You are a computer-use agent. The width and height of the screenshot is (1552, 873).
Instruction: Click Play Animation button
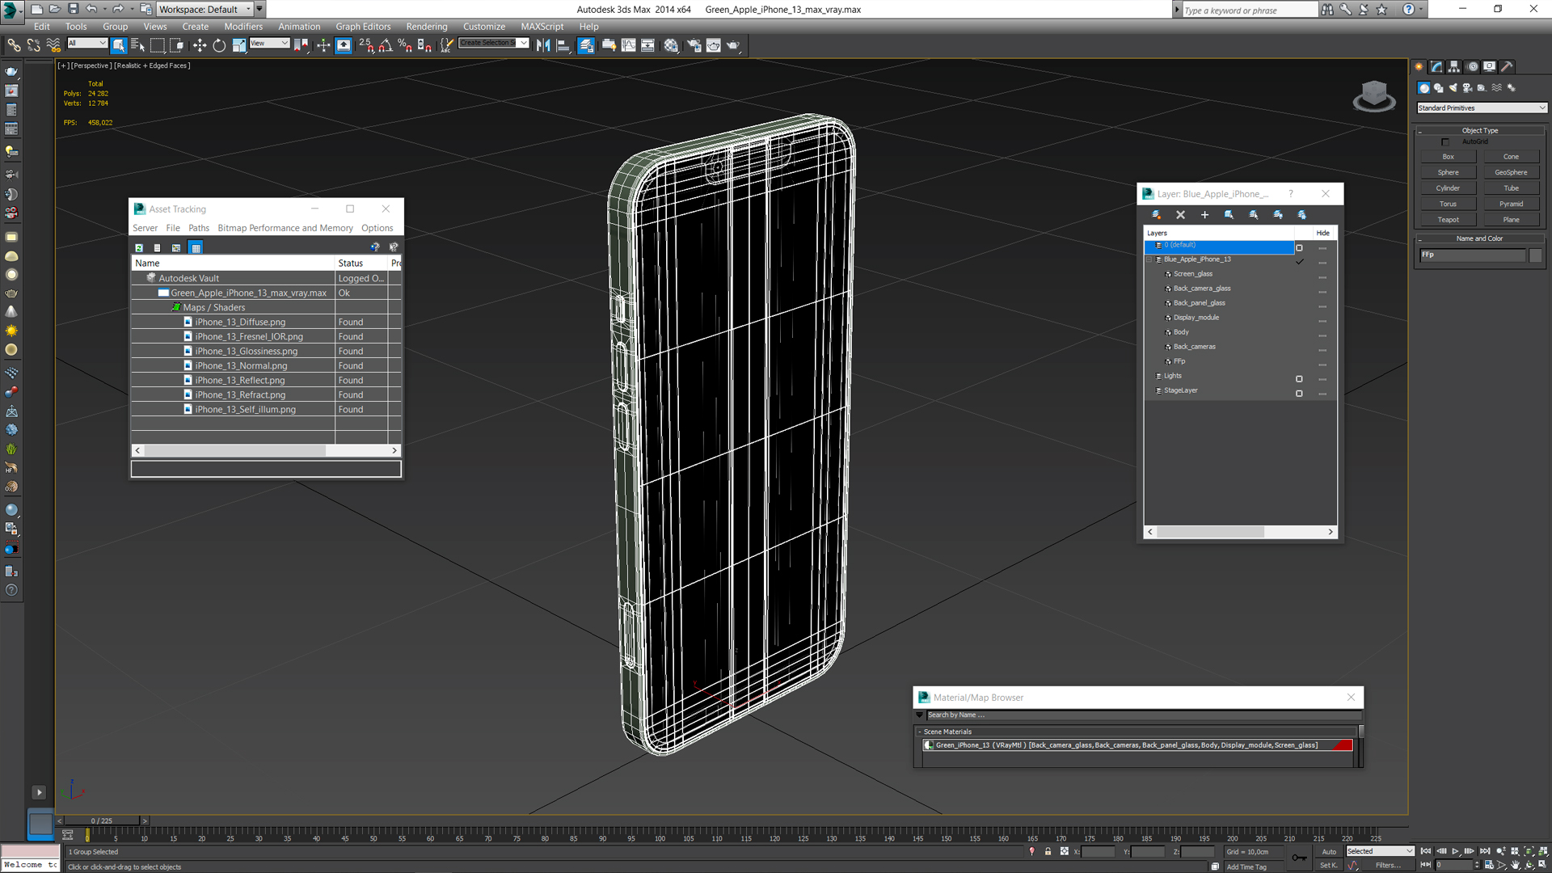(1455, 851)
